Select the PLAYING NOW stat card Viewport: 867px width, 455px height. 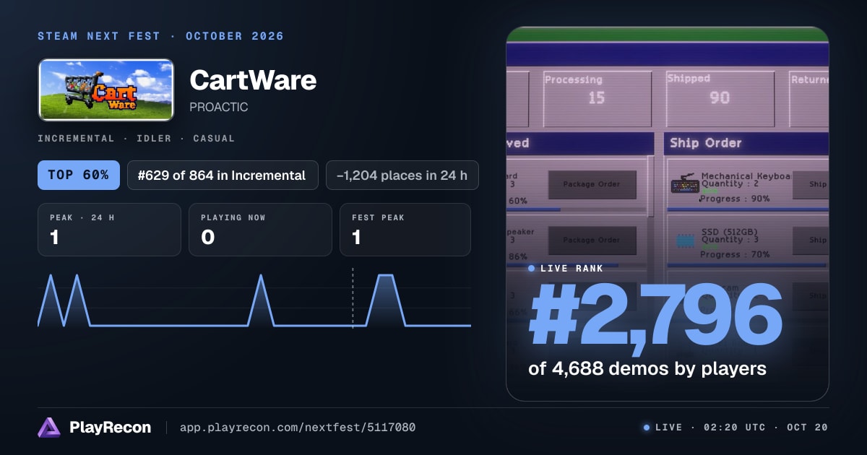260,230
